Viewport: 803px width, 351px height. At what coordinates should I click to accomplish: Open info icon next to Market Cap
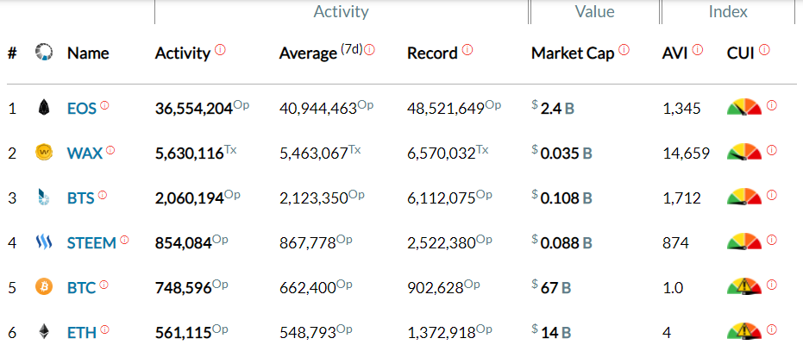tap(624, 50)
